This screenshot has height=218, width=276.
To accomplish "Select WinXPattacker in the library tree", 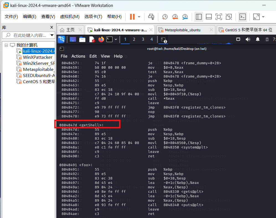I will pyautogui.click(x=37, y=57).
